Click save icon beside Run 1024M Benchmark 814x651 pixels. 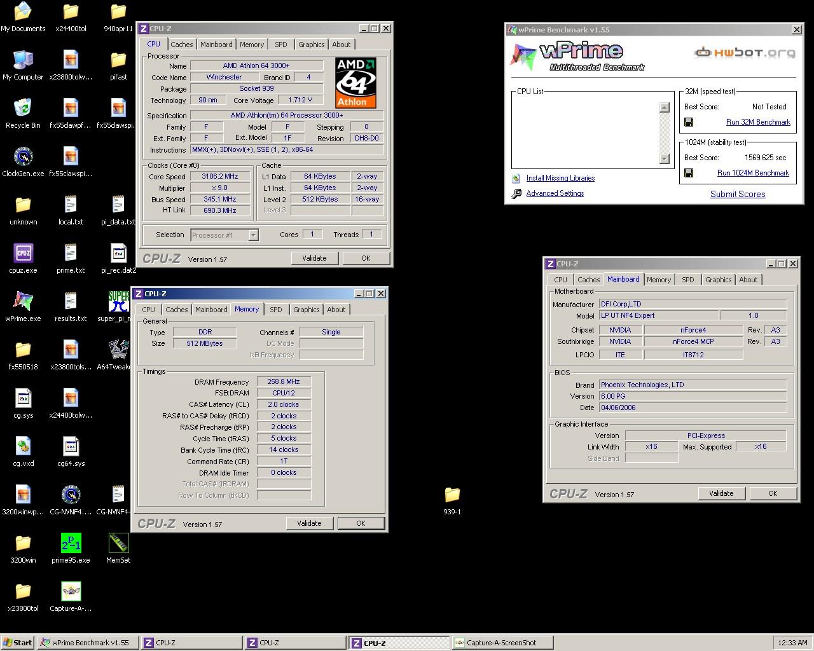pyautogui.click(x=688, y=173)
